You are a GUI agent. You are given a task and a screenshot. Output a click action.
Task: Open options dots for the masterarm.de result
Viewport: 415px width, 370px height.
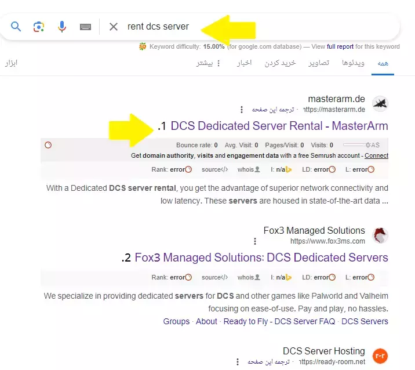coord(241,110)
